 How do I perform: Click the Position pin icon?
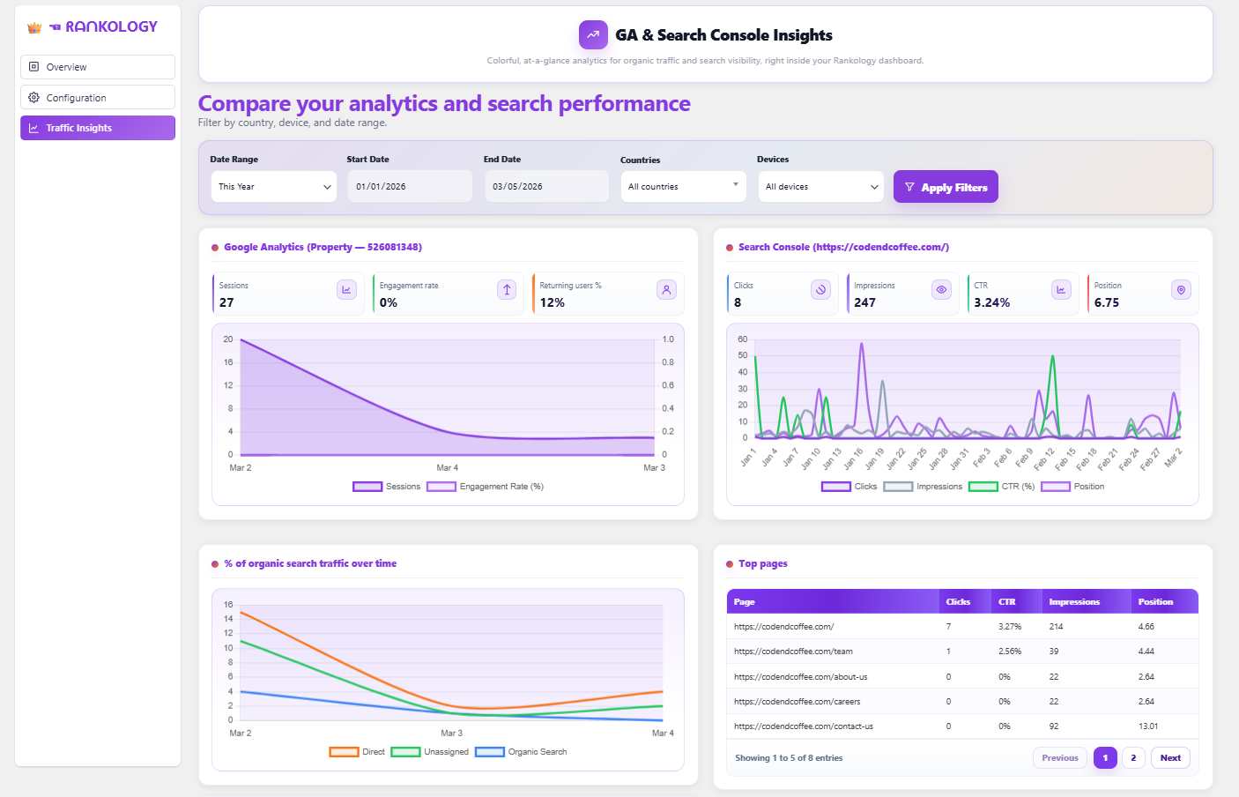pos(1181,290)
